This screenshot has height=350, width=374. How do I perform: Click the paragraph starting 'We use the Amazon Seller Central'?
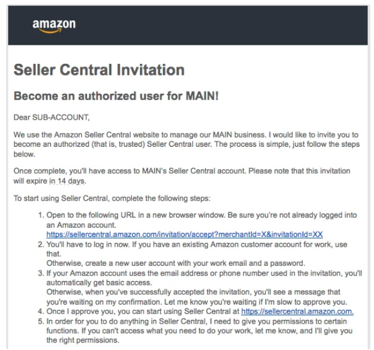tap(187, 144)
